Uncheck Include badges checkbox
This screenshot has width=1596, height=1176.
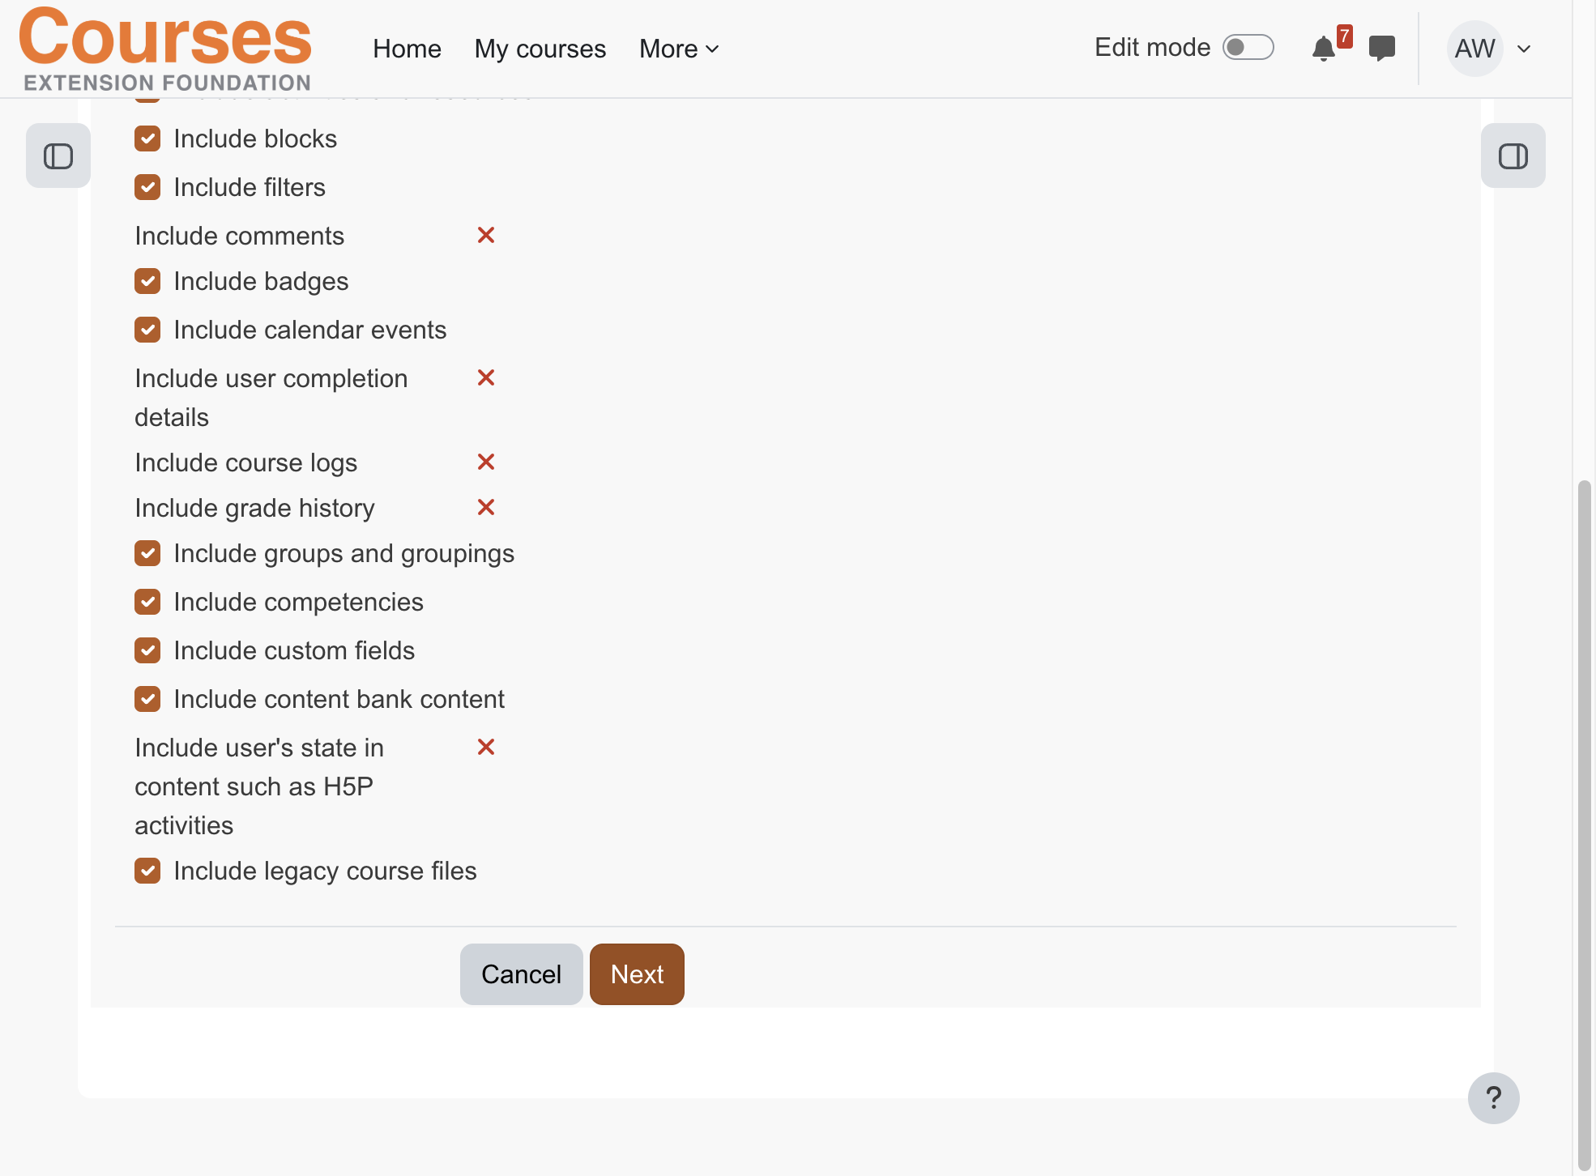coord(147,281)
